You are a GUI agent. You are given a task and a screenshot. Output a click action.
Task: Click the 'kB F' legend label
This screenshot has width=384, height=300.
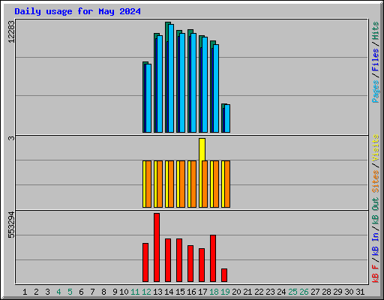point(375,274)
